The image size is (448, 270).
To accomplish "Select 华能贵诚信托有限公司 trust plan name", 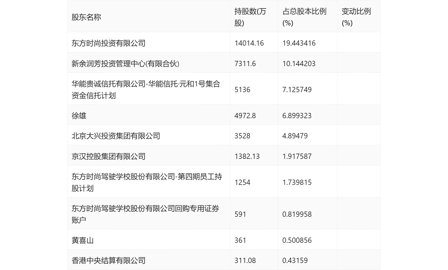I will tap(146, 90).
